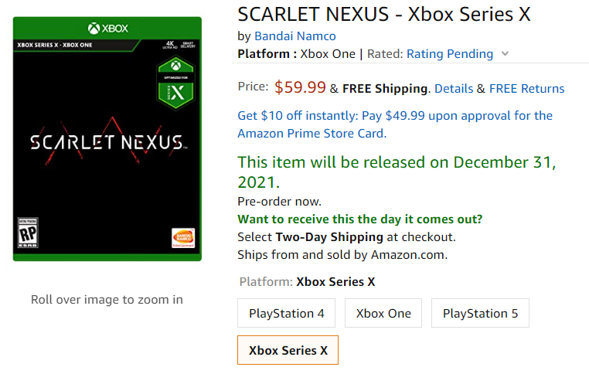Open the Bandai Namco brand link

pyautogui.click(x=295, y=36)
